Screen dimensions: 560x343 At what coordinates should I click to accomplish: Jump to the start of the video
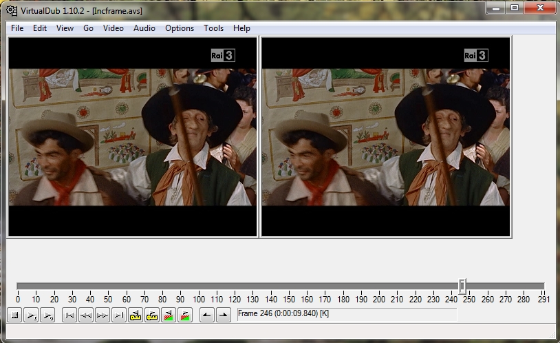(x=69, y=315)
